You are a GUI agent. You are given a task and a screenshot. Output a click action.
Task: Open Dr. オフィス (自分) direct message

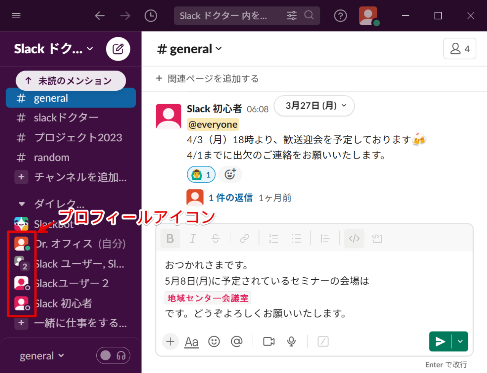pos(71,244)
